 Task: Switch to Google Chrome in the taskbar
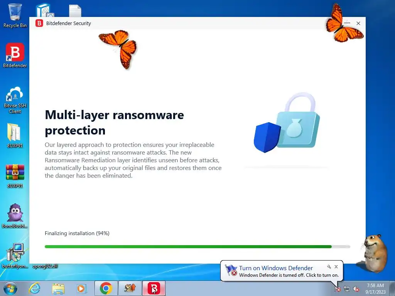point(106,288)
